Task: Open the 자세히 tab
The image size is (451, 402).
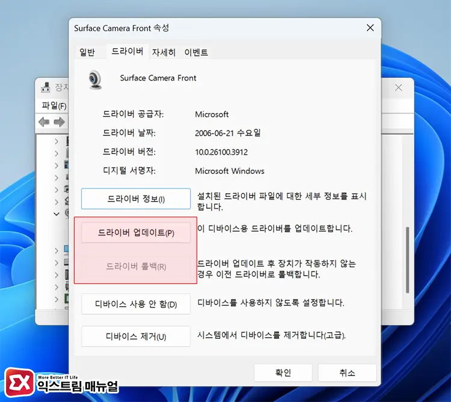Action: point(164,52)
